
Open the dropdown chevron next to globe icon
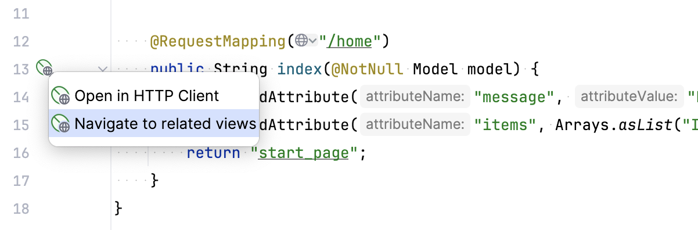tap(313, 41)
